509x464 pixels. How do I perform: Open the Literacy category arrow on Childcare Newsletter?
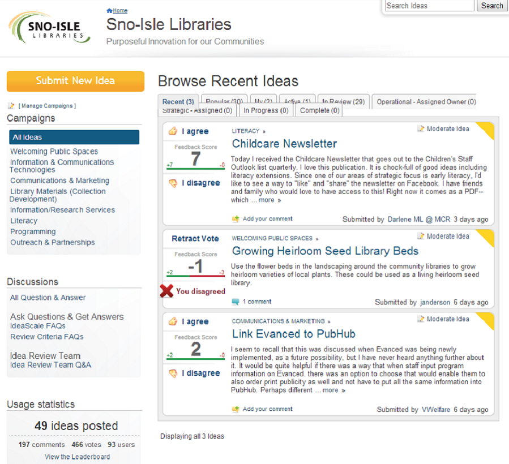[x=264, y=131]
